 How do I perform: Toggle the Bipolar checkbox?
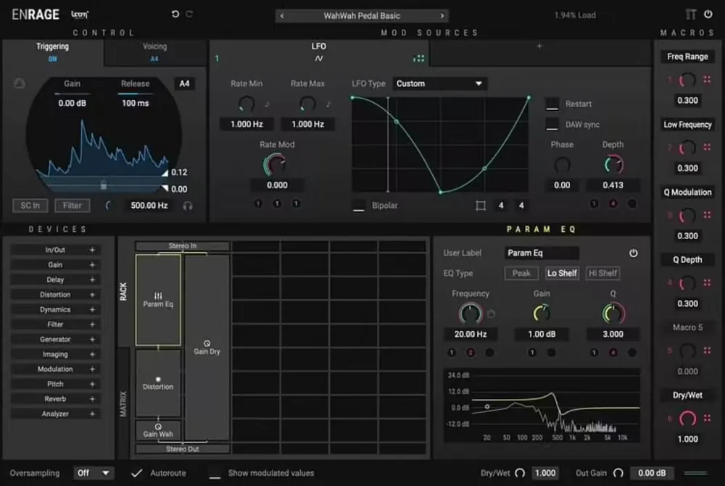point(359,206)
